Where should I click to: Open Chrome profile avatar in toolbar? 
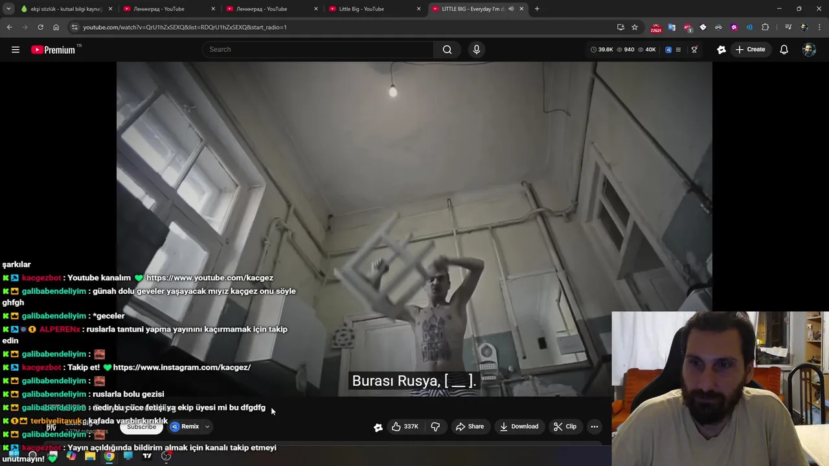(804, 27)
